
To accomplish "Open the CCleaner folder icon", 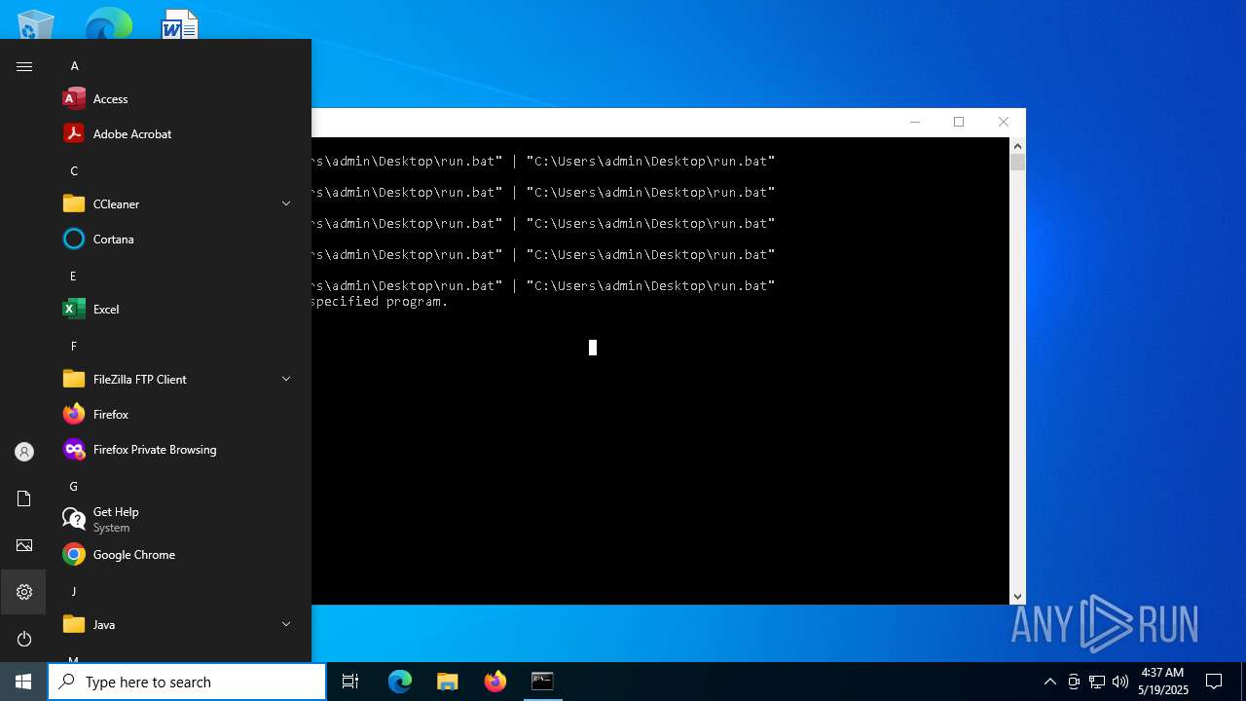I will click(74, 204).
